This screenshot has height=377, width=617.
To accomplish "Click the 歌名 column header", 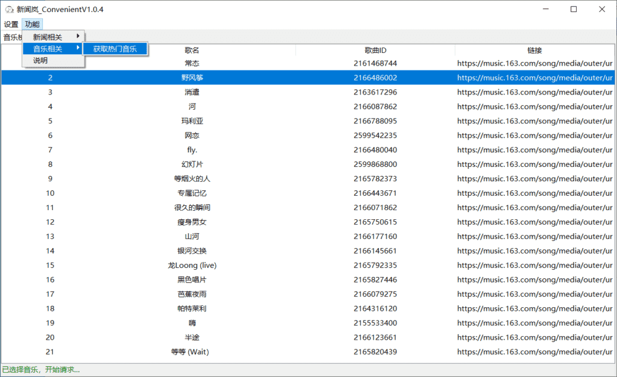I will [192, 51].
